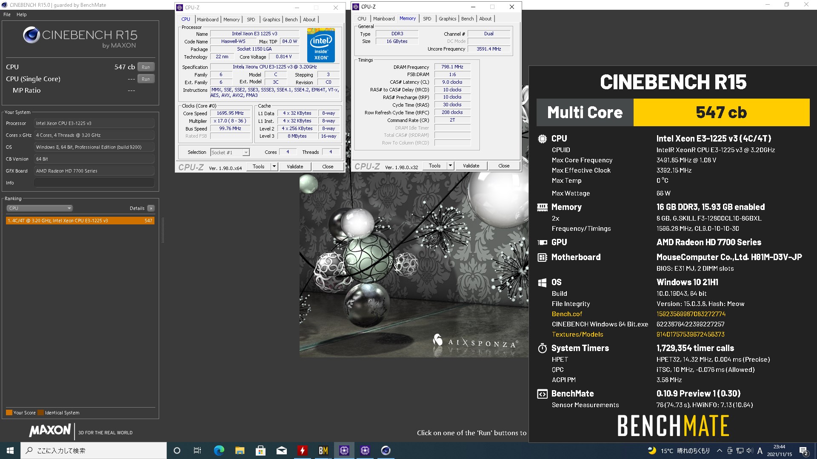Screen dimensions: 817x459
Task: Click the volume speaker tray icon
Action: pos(749,450)
